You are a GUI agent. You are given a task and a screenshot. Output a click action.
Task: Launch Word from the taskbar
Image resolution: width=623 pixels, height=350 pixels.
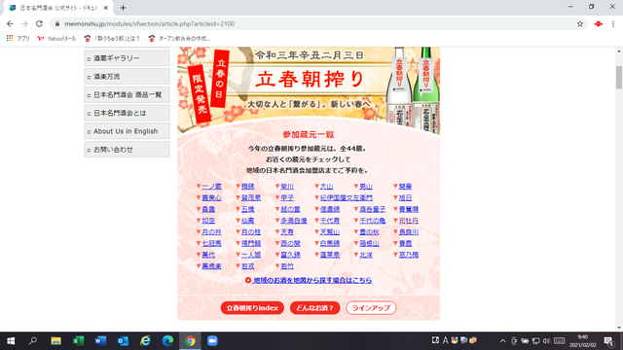(x=100, y=341)
